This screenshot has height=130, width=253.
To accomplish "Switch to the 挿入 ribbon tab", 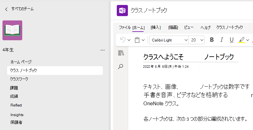I will point(156,28).
